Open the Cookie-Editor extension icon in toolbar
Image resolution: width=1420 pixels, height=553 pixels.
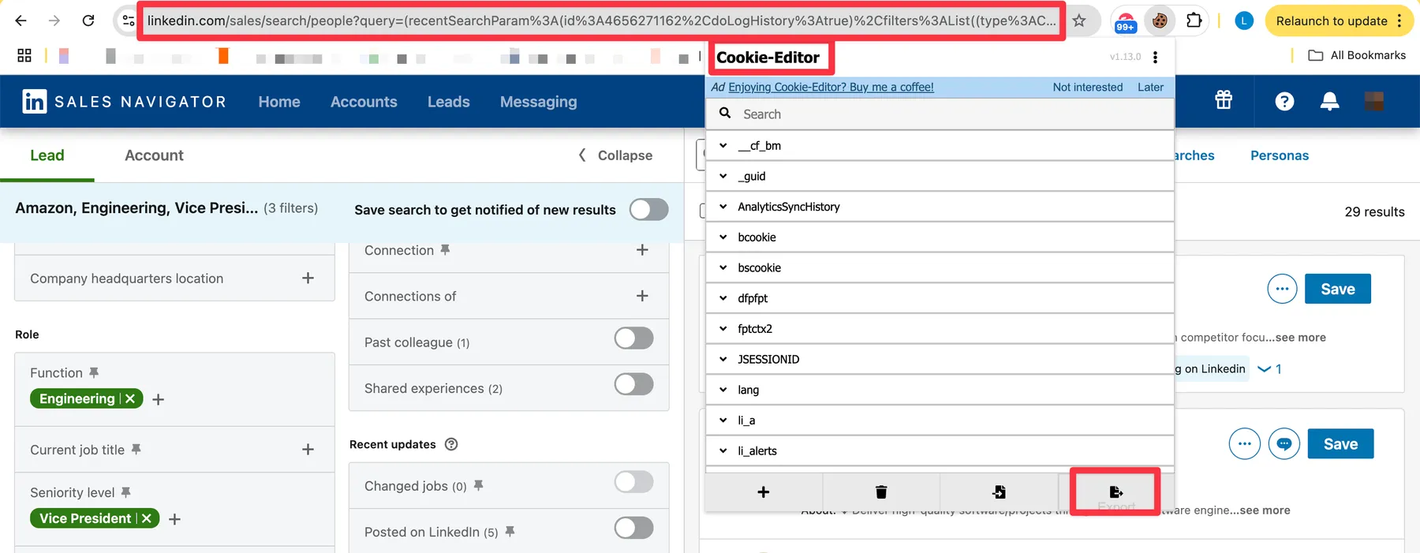click(x=1160, y=21)
